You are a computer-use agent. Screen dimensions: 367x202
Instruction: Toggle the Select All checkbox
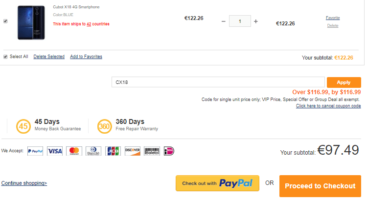pyautogui.click(x=5, y=57)
